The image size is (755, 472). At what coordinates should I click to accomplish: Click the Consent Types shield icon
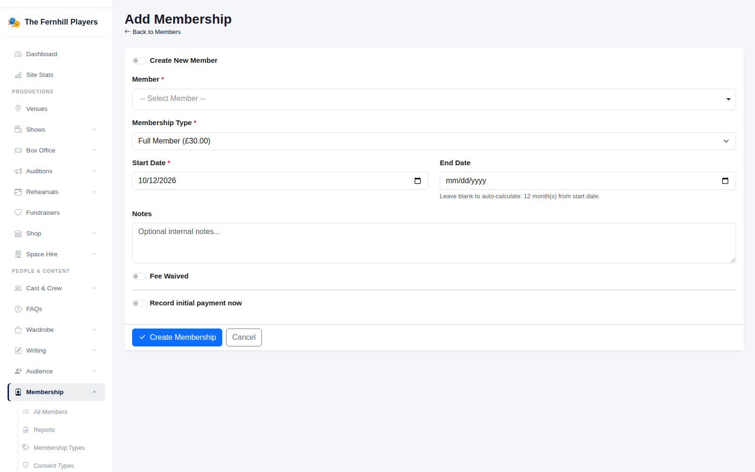[x=25, y=465]
